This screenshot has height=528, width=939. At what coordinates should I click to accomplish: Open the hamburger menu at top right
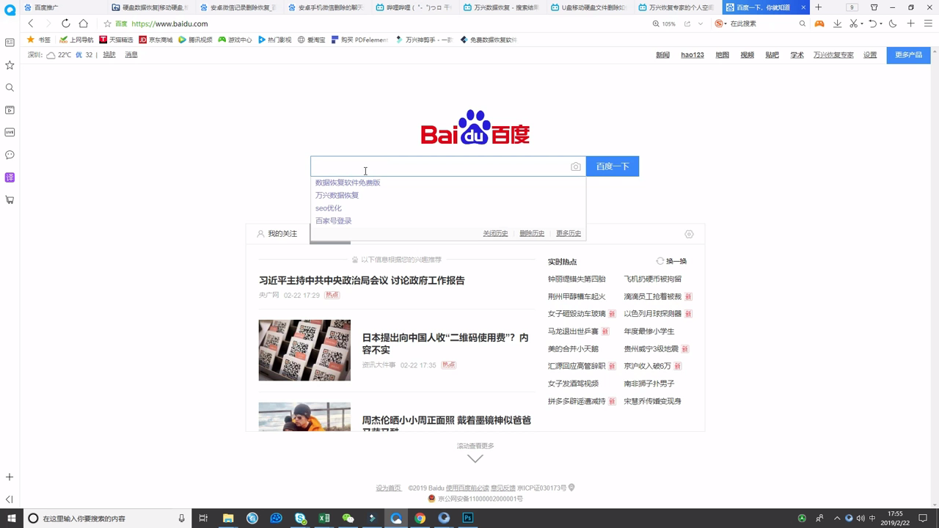pyautogui.click(x=927, y=23)
